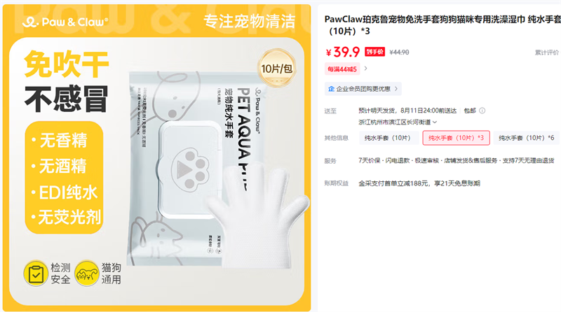Screen dimensions: 561x312
Task: Expand the 每满44减5 promotion arrow
Action: [365, 69]
